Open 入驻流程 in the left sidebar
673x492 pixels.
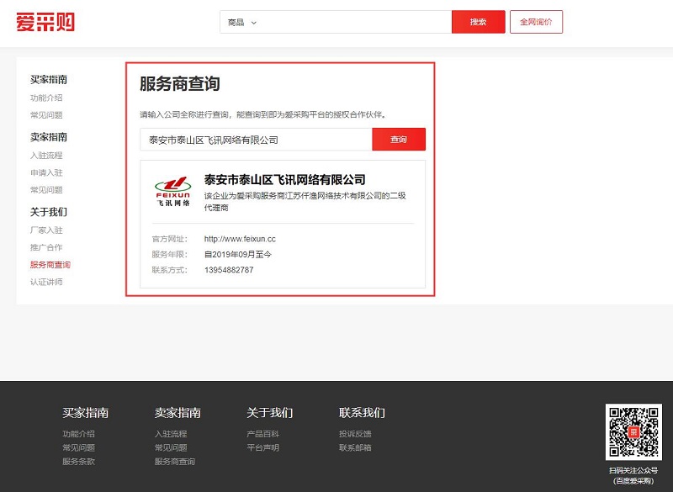tap(46, 156)
